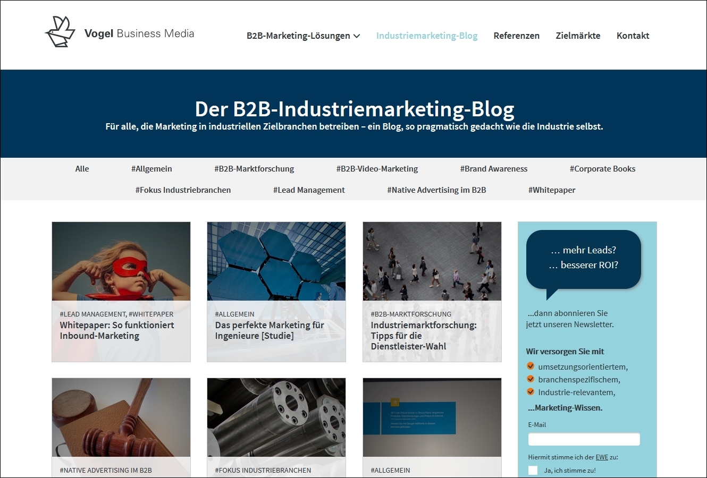Open the Zielmärkte menu item

578,36
